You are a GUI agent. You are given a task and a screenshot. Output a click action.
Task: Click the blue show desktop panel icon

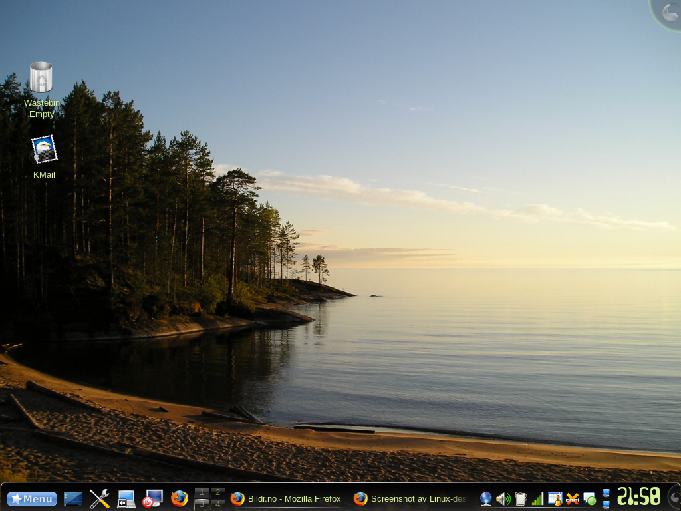[x=73, y=498]
